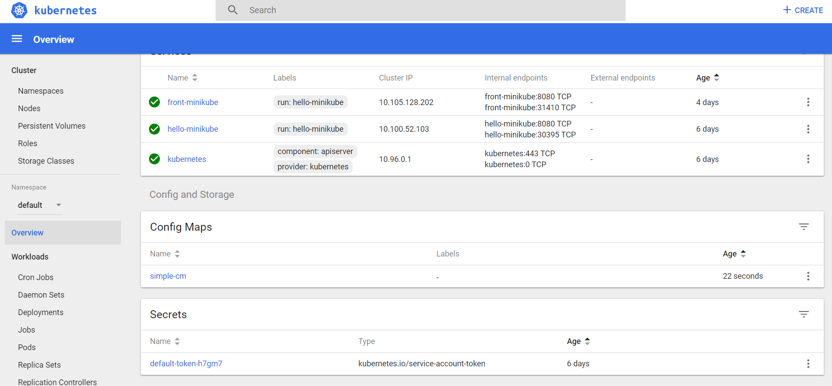Open actions menu for kubernetes service
This screenshot has height=386, width=832.
coord(808,159)
